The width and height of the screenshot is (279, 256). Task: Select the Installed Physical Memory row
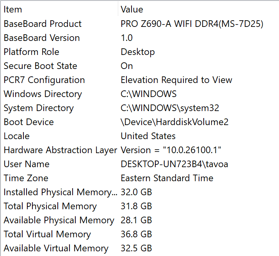point(60,192)
